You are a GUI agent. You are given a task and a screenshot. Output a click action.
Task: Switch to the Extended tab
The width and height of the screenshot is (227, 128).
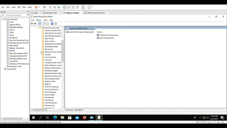69,110
